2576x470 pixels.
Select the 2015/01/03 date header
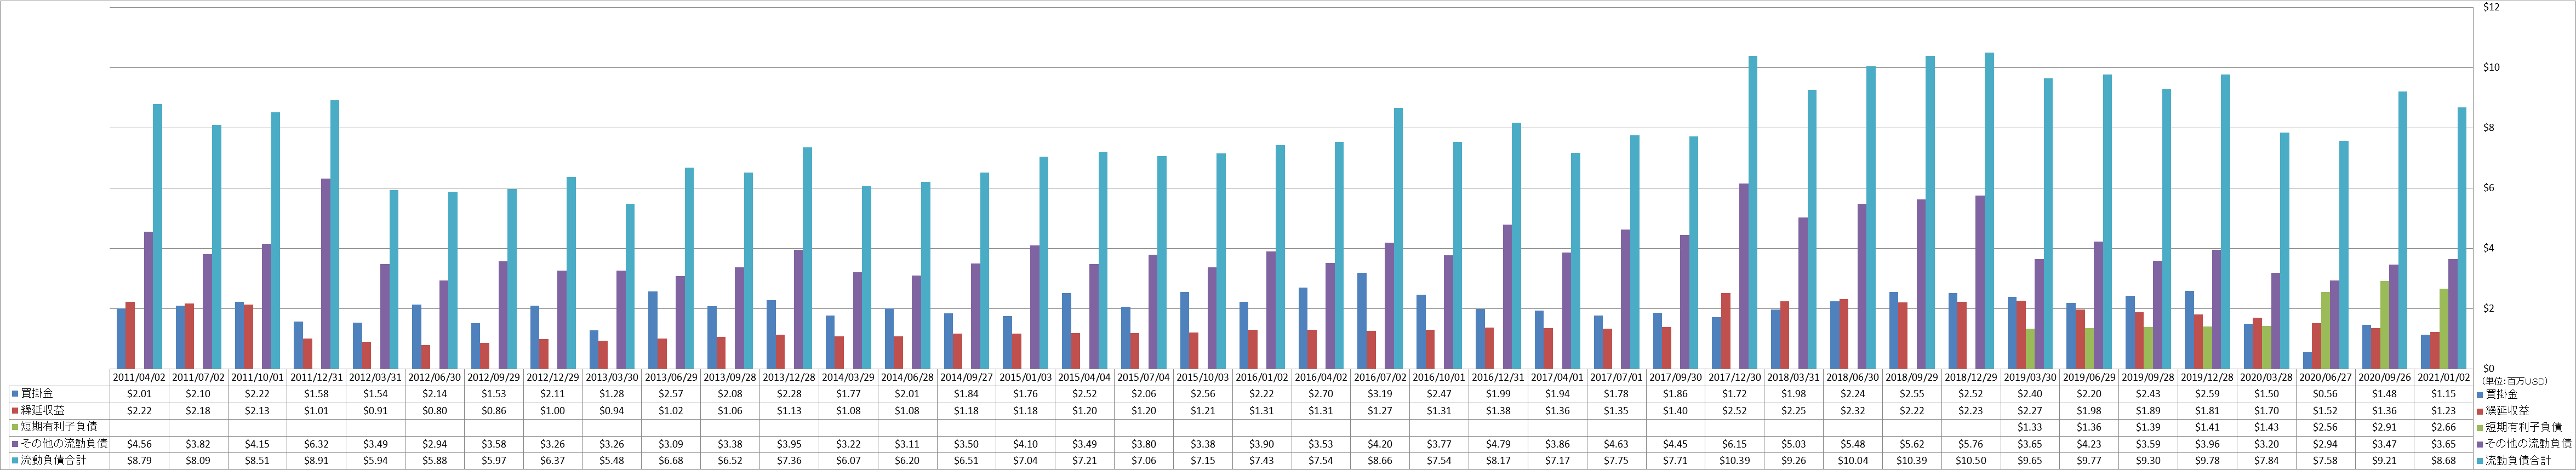coord(1026,378)
